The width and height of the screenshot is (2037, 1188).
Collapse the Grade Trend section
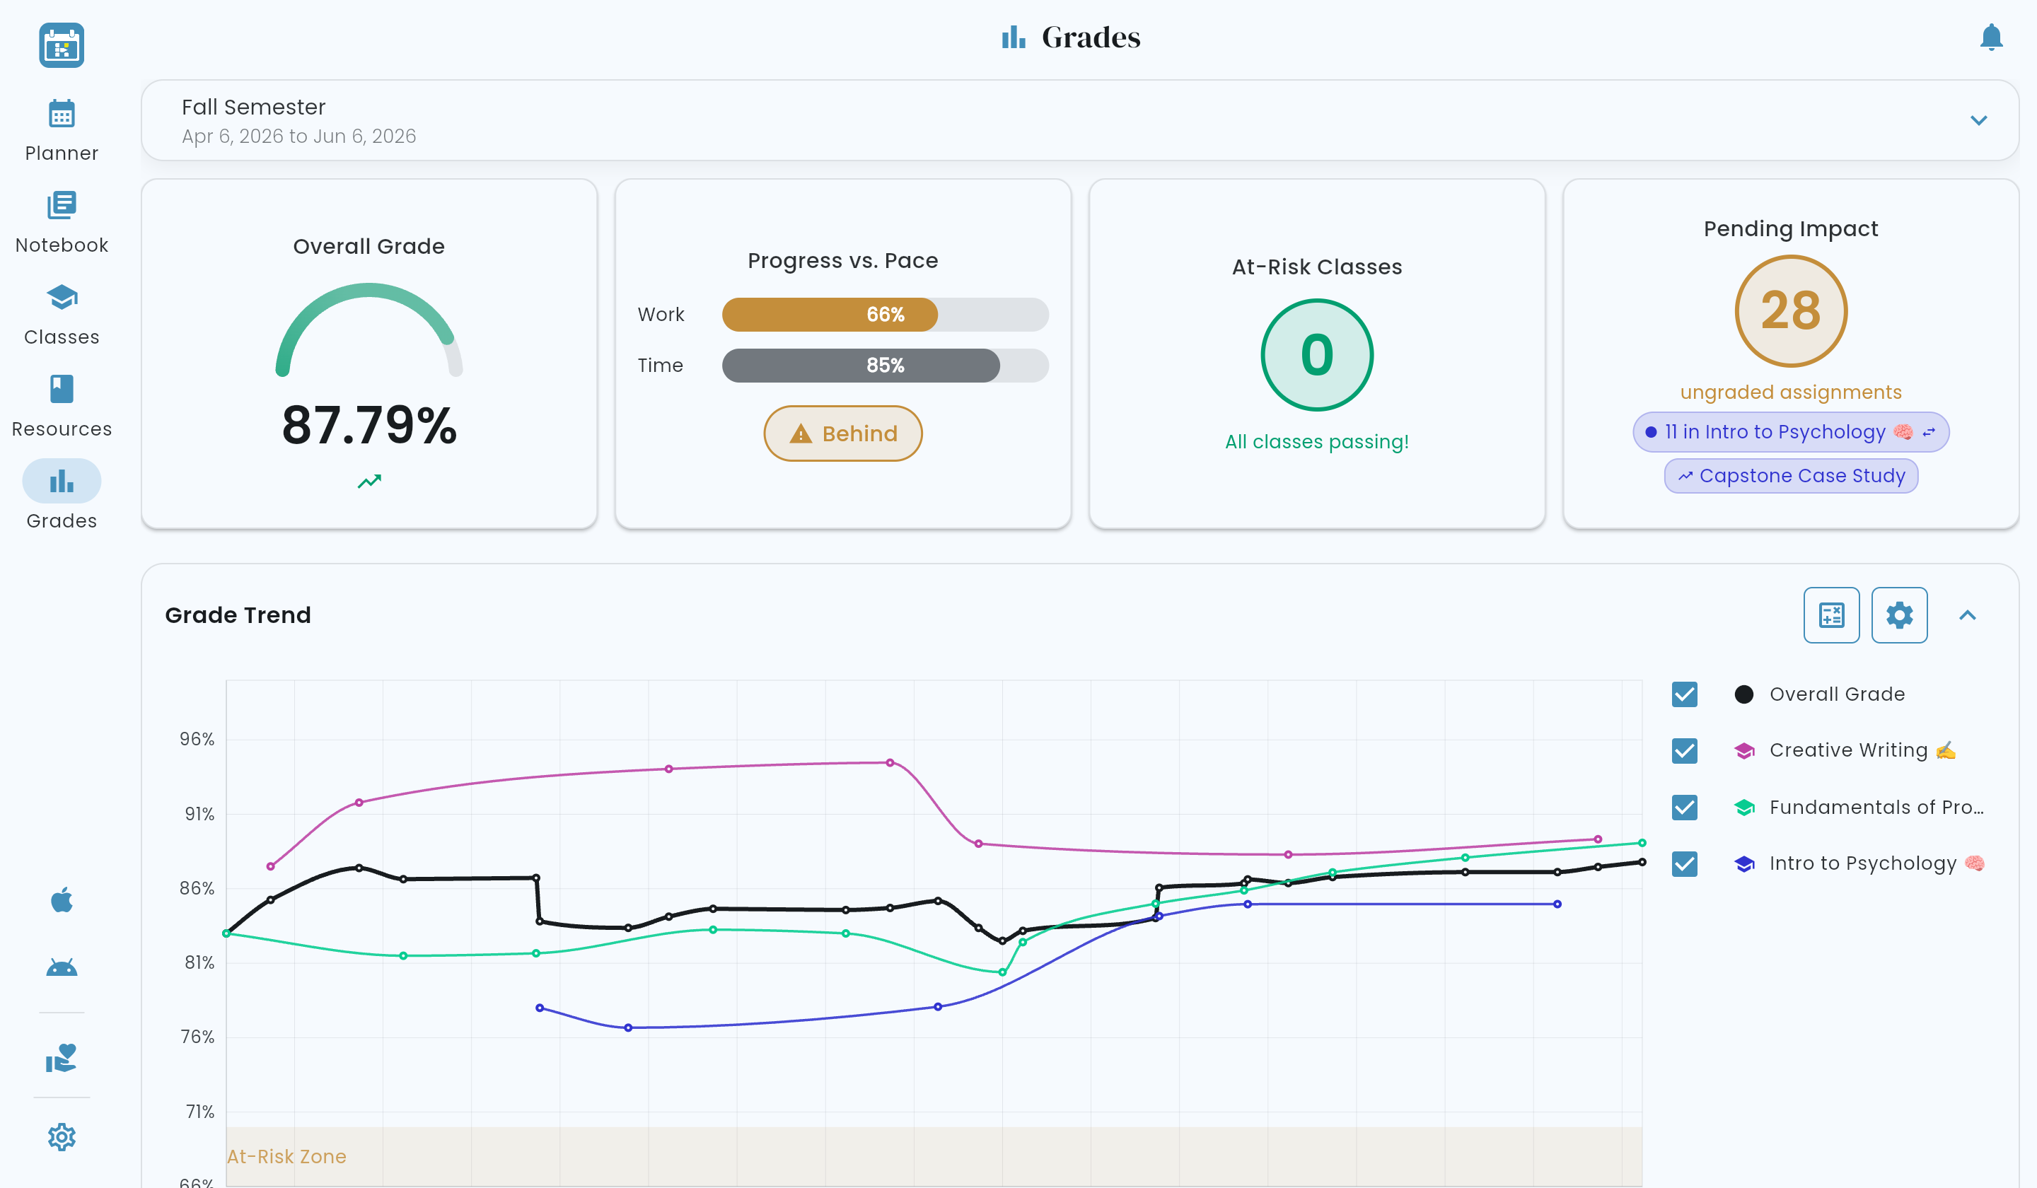tap(1967, 615)
